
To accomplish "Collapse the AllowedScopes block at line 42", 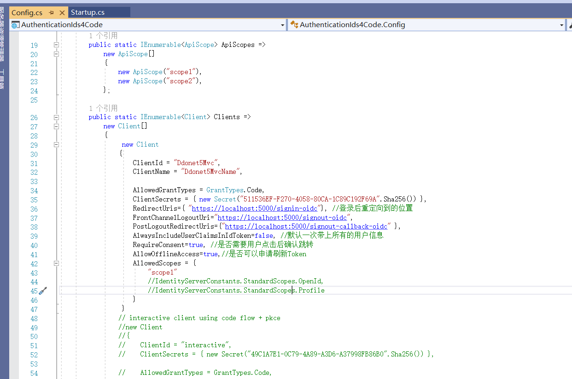I will click(x=56, y=264).
